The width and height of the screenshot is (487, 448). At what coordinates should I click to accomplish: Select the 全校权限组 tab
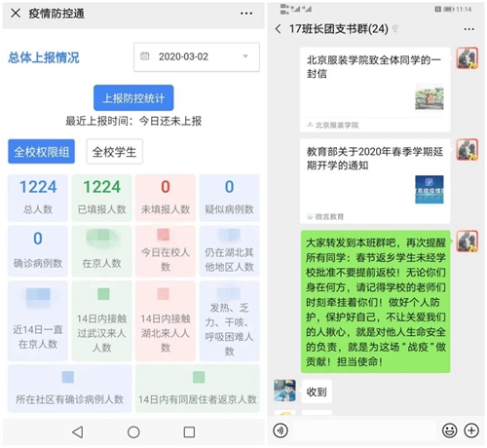tap(42, 152)
